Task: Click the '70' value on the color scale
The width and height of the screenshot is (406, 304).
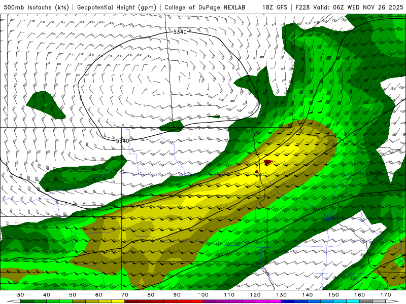Action: coord(125,295)
